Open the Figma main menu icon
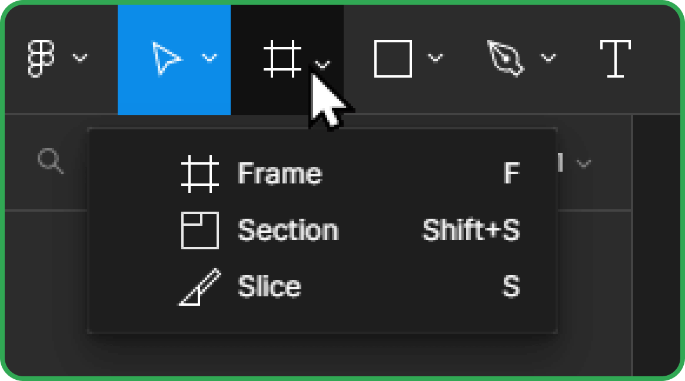The height and width of the screenshot is (381, 685). [41, 58]
